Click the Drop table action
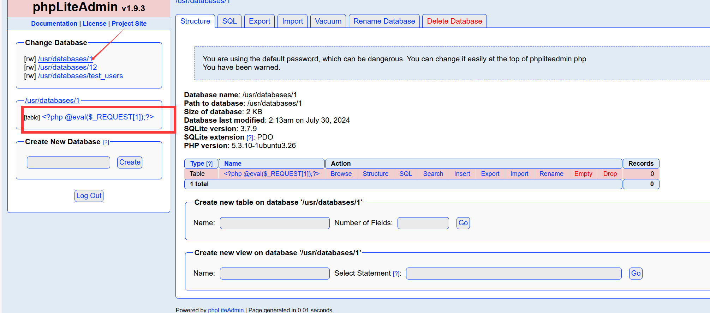 [x=610, y=174]
